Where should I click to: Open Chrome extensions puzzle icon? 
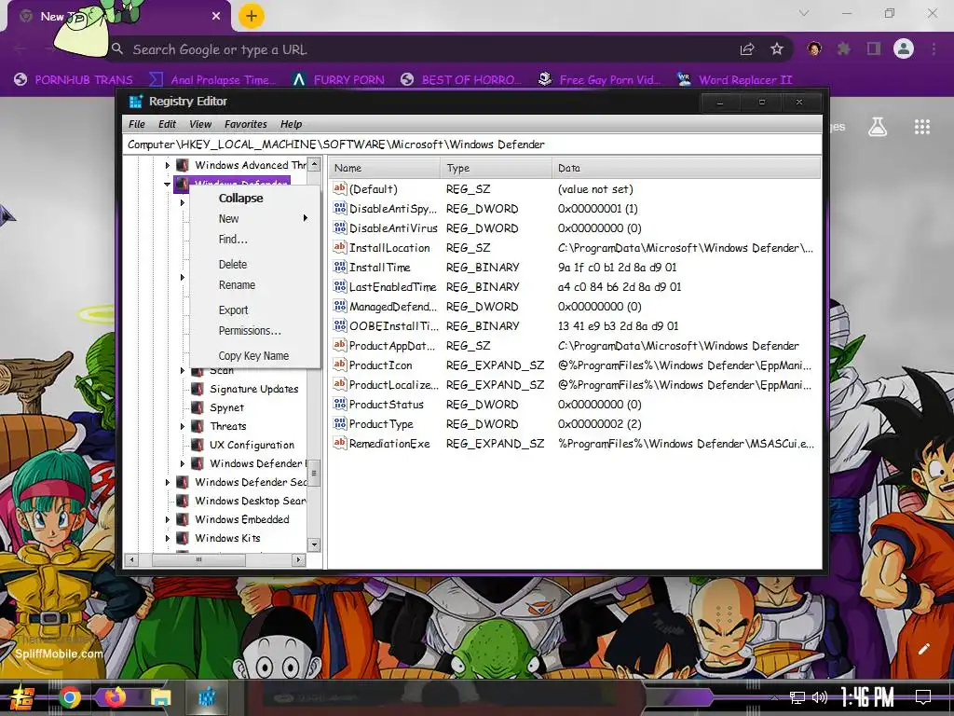click(x=843, y=48)
